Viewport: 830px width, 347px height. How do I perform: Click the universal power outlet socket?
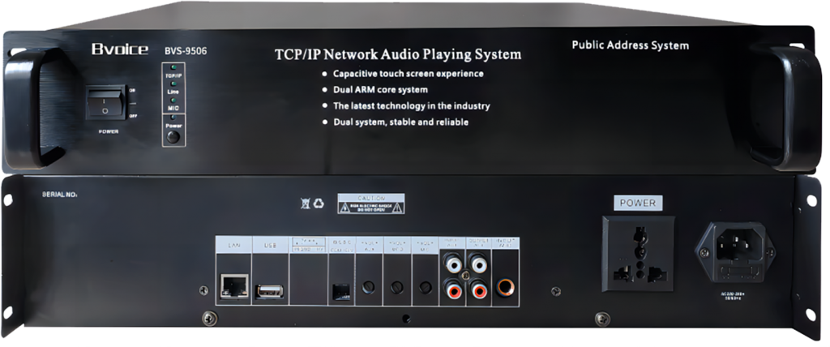638,252
